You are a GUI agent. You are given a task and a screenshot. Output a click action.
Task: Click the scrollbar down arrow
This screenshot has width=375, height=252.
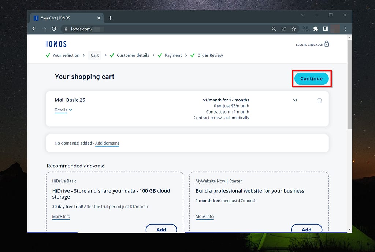(349, 229)
